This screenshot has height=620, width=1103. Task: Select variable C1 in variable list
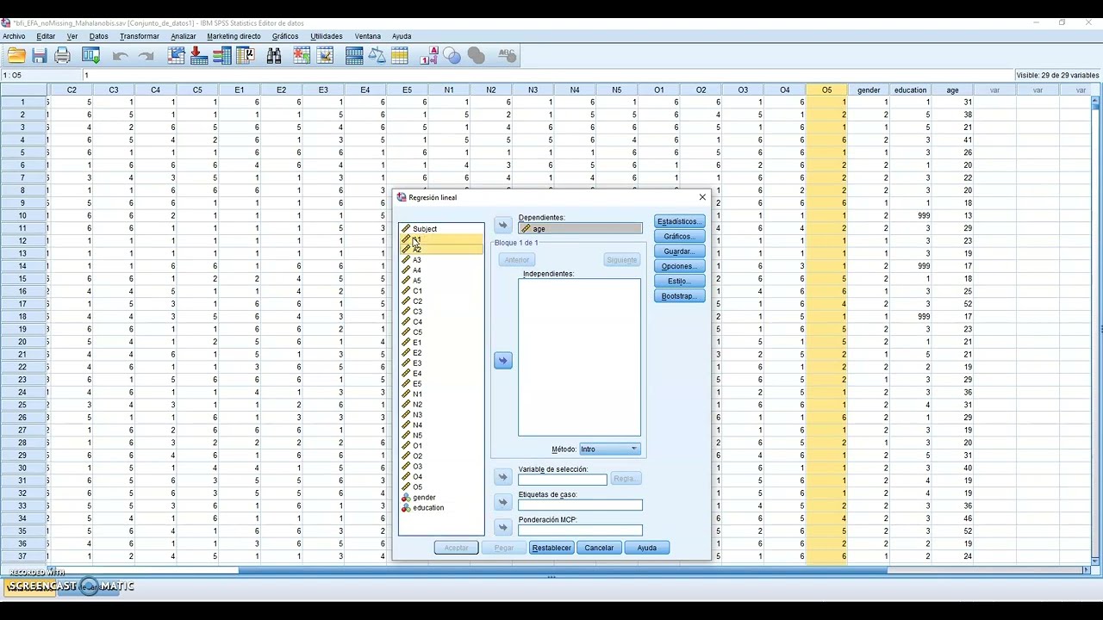[440, 291]
